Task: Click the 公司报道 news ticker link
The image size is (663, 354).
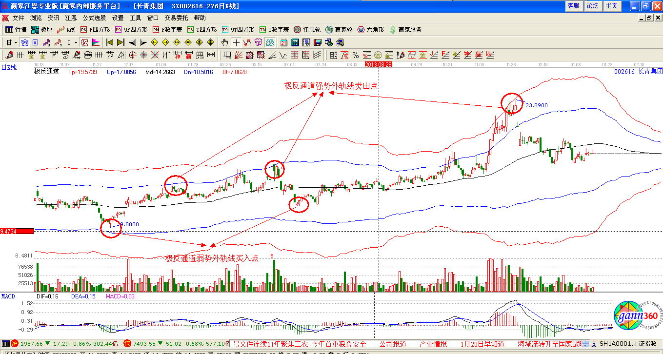Action: pos(393,344)
